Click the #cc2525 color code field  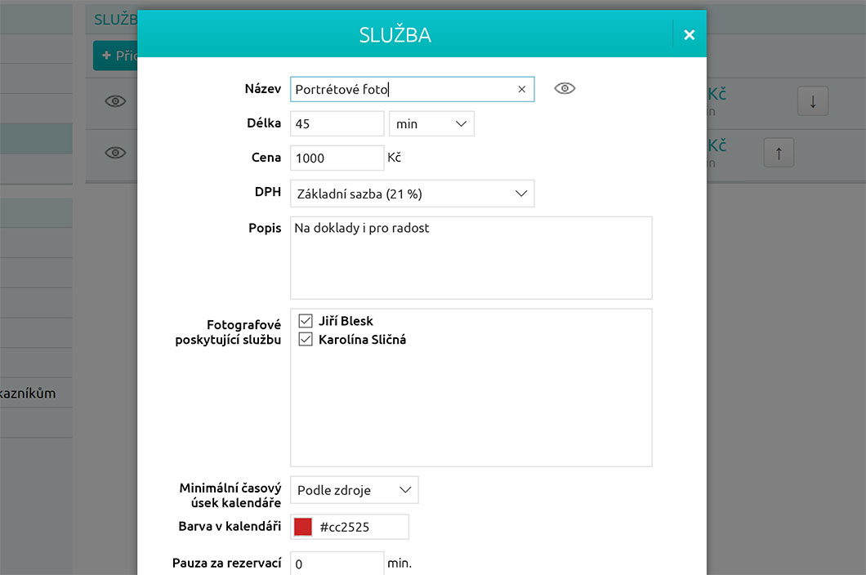coord(361,527)
